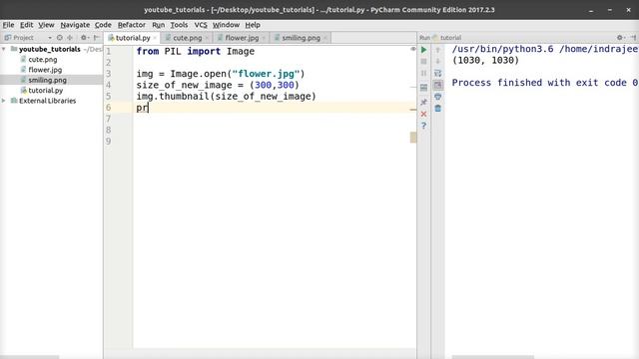Close the cute.png tab

[x=207, y=38]
